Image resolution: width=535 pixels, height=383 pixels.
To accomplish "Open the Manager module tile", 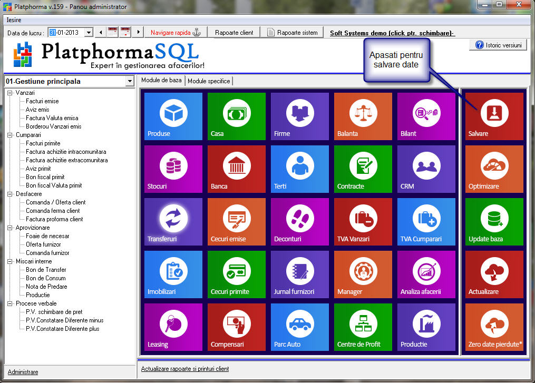I will pos(363,274).
